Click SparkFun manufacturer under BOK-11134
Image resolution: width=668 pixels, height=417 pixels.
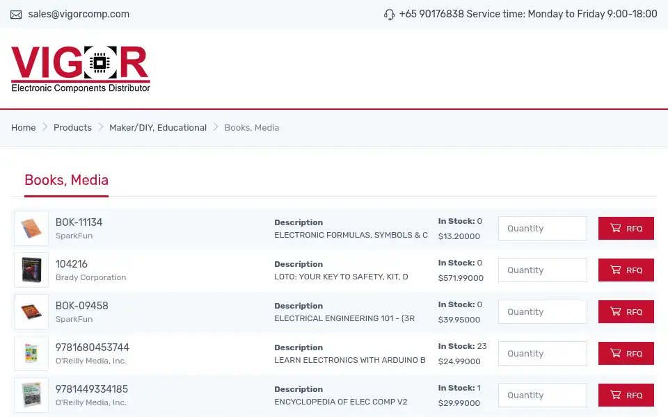[x=74, y=236]
